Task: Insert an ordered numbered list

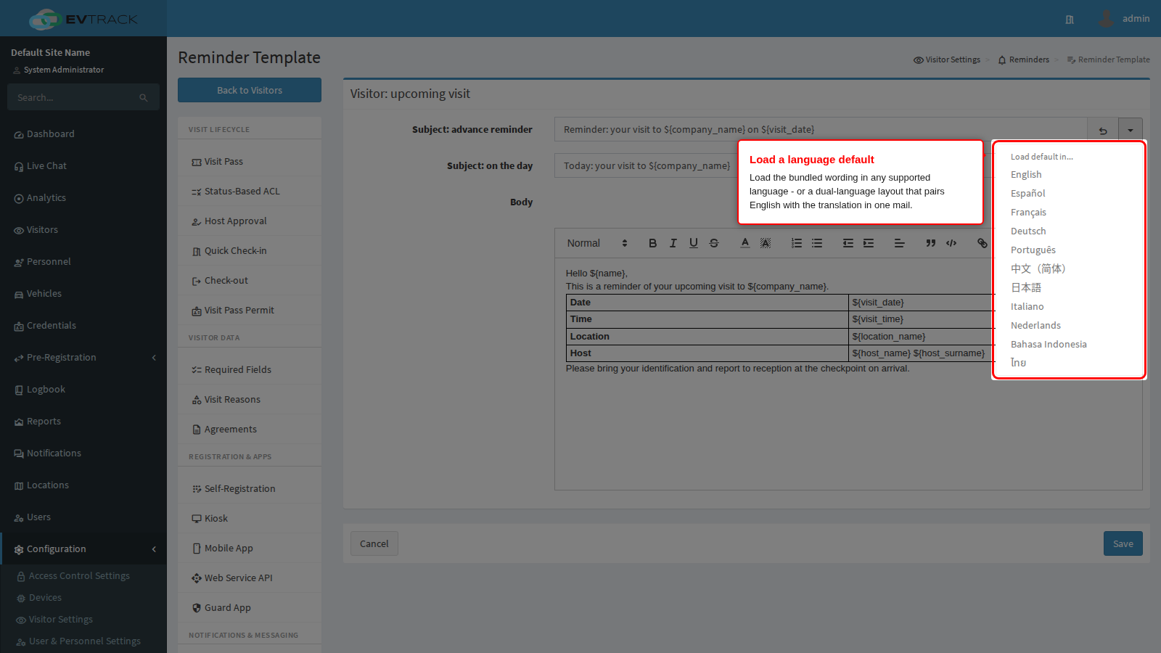Action: 796,243
